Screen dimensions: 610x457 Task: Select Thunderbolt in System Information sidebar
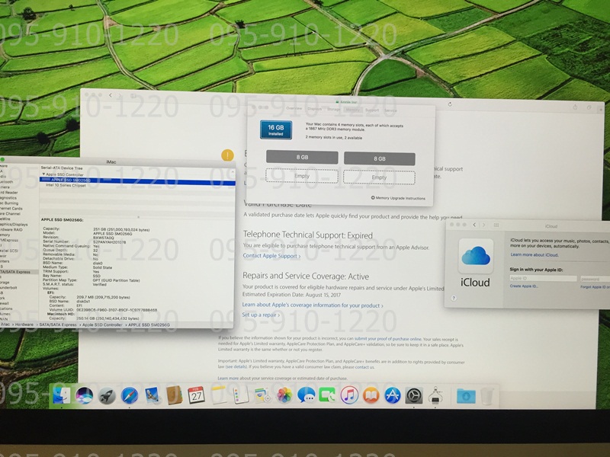pos(9,288)
